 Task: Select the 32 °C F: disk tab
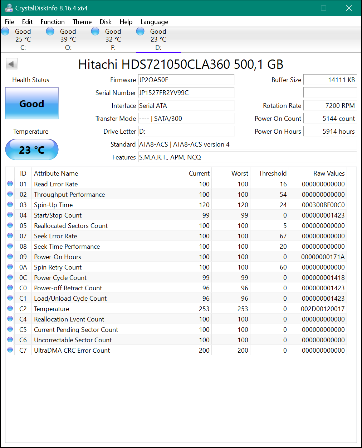point(113,39)
